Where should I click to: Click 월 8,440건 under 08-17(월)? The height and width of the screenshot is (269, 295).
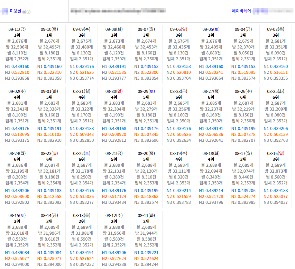click(243, 177)
